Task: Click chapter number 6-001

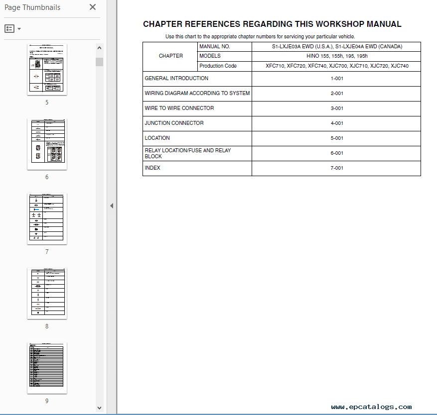Action: (x=337, y=153)
